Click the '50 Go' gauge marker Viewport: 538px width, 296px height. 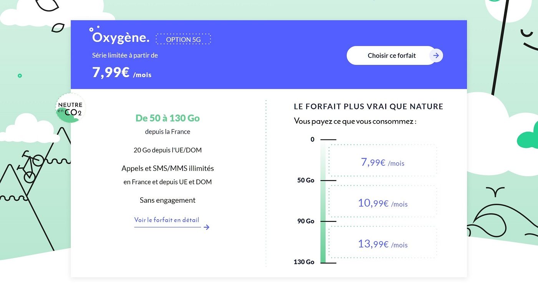point(306,180)
